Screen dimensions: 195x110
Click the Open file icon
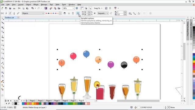(x=6, y=8)
